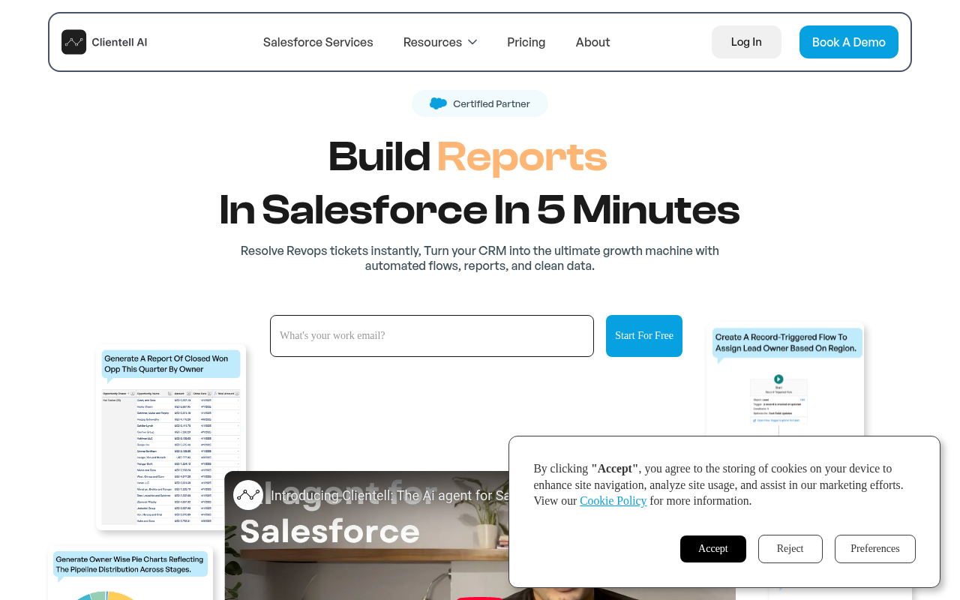This screenshot has width=960, height=600.
Task: Accept the cookie policy
Action: click(712, 549)
